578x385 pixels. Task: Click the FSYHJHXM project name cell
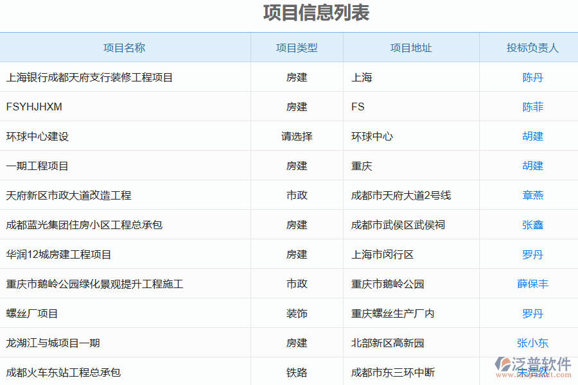pos(35,107)
